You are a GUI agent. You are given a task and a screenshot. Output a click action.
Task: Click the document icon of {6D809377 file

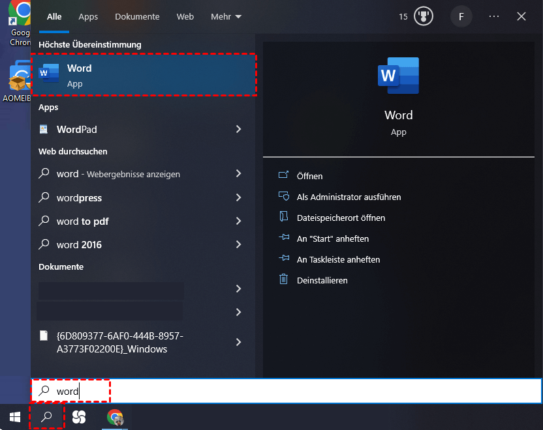[44, 336]
